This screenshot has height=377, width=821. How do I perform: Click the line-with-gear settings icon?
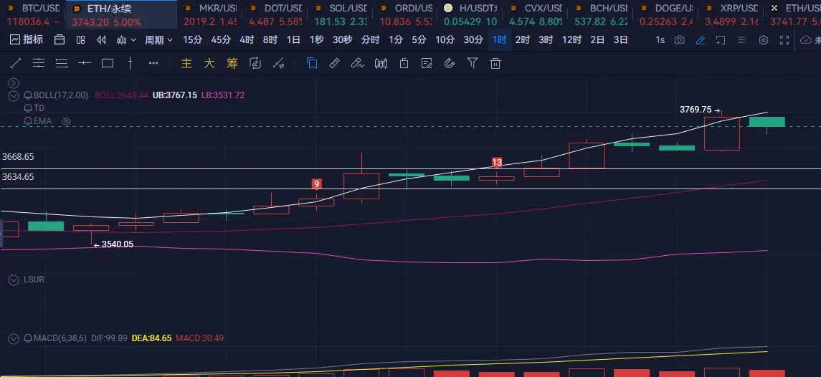tap(278, 63)
